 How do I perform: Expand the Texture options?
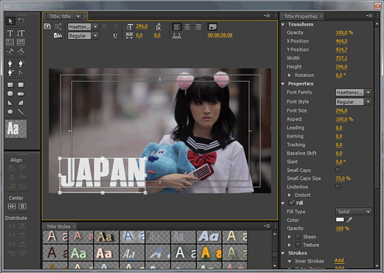point(289,245)
